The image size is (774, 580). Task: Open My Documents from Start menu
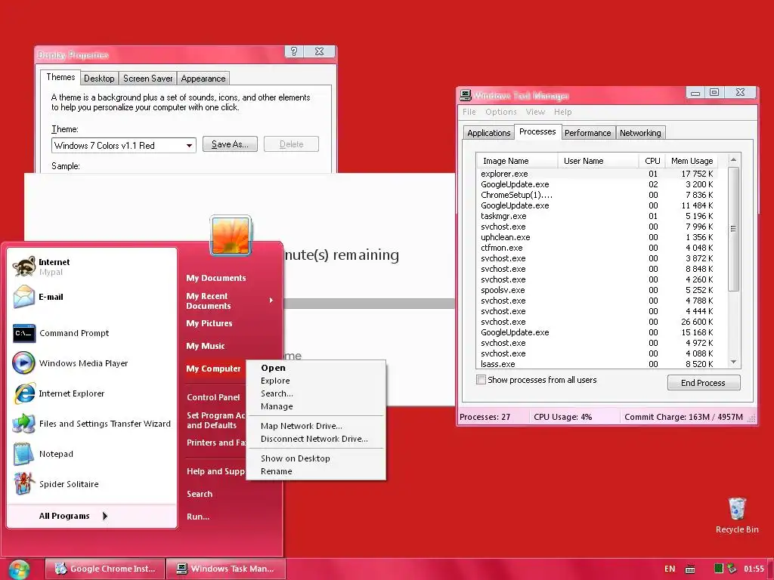pos(216,278)
